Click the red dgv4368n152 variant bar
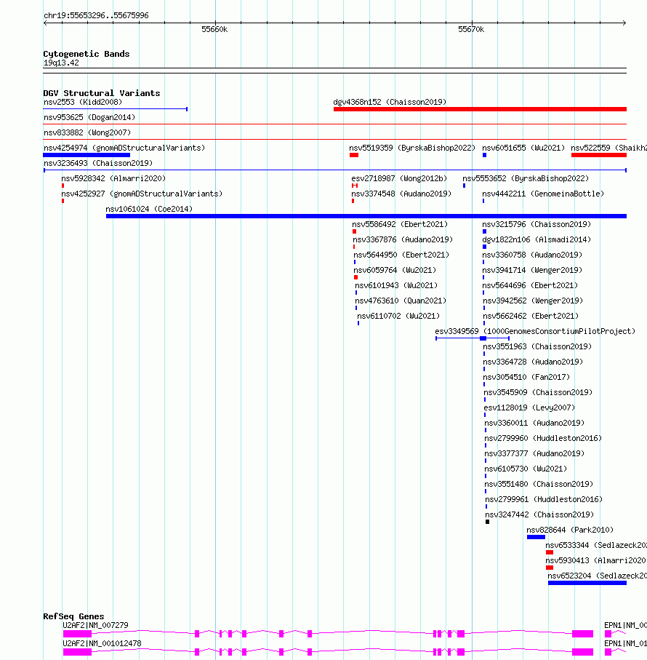 click(x=480, y=109)
